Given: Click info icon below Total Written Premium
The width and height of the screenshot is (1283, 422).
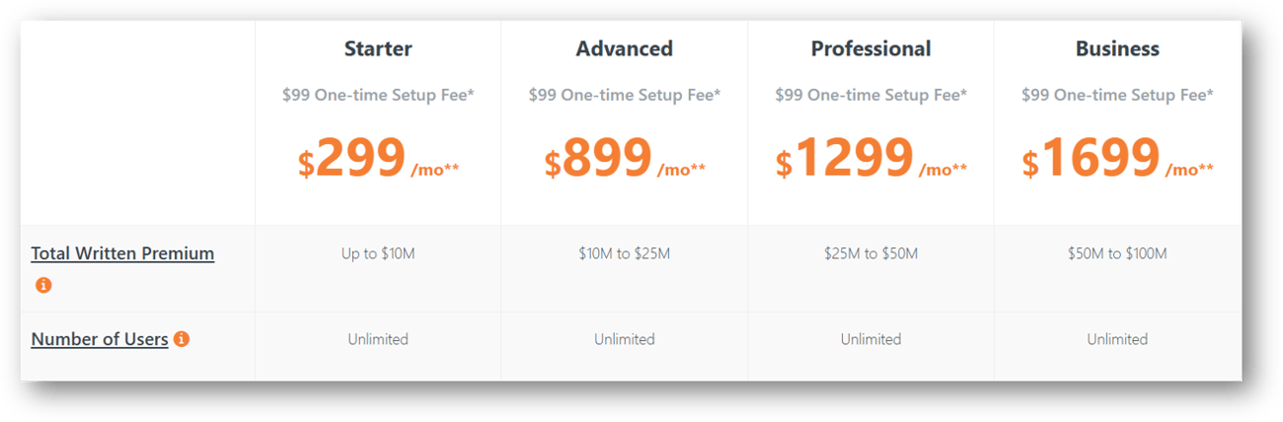Looking at the screenshot, I should coord(43,285).
